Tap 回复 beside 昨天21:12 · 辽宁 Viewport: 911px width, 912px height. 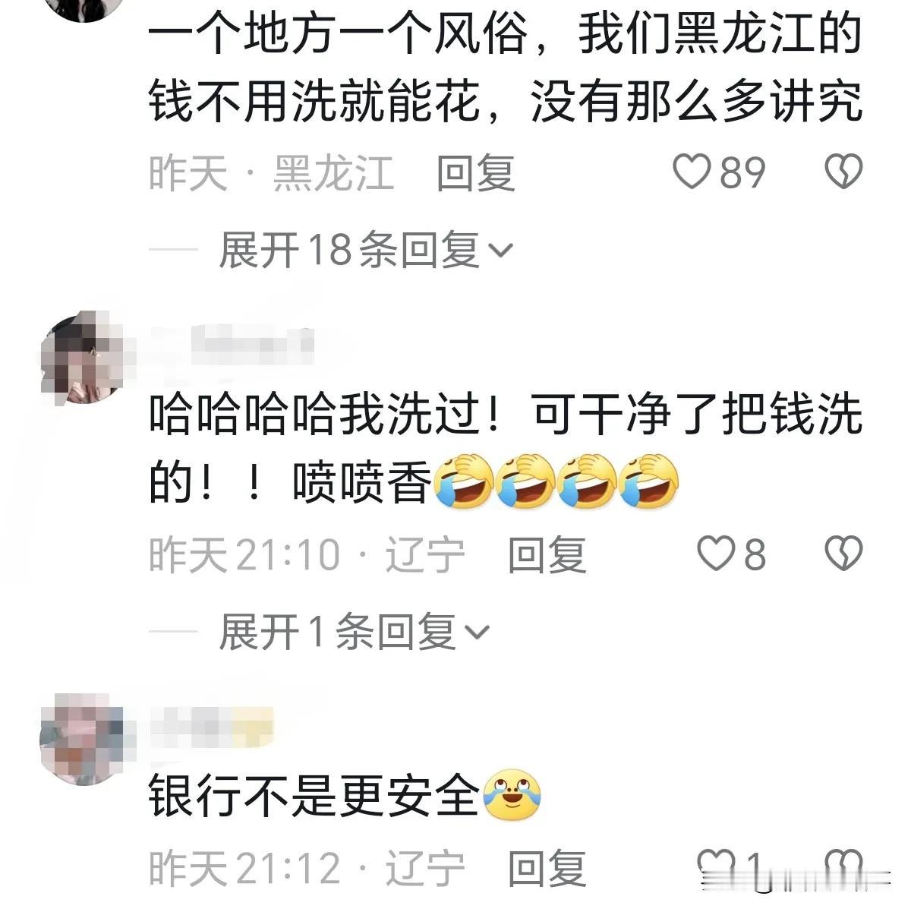(547, 867)
